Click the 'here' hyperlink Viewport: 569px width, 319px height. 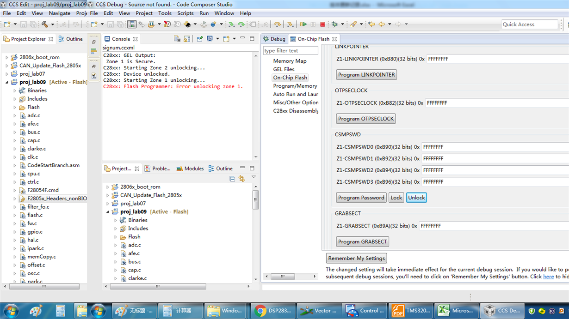(548, 277)
